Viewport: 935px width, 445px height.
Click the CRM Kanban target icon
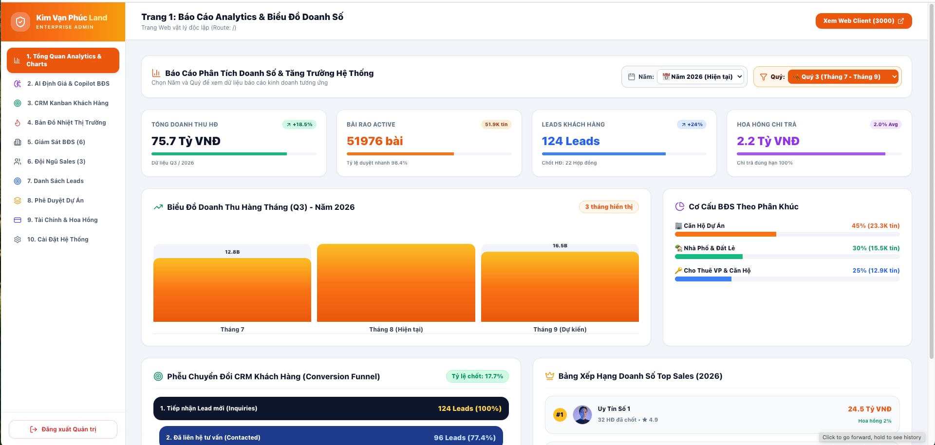(18, 103)
